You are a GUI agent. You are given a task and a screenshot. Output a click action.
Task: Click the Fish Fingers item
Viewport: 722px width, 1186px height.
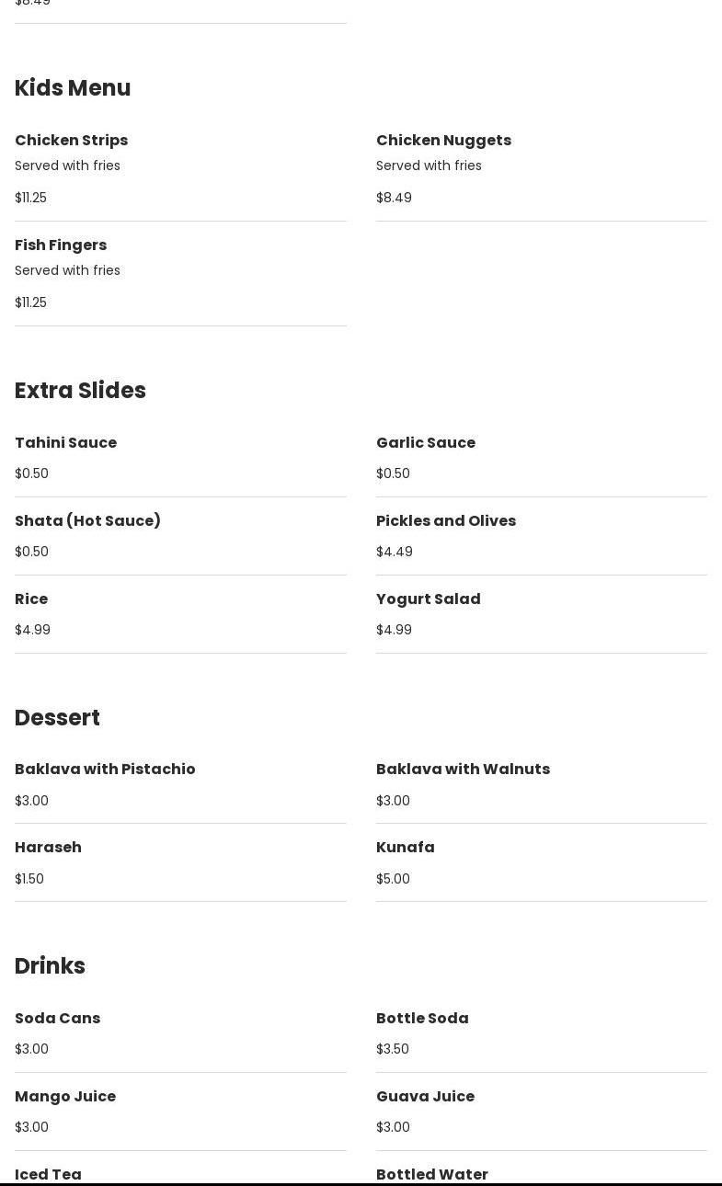(61, 245)
